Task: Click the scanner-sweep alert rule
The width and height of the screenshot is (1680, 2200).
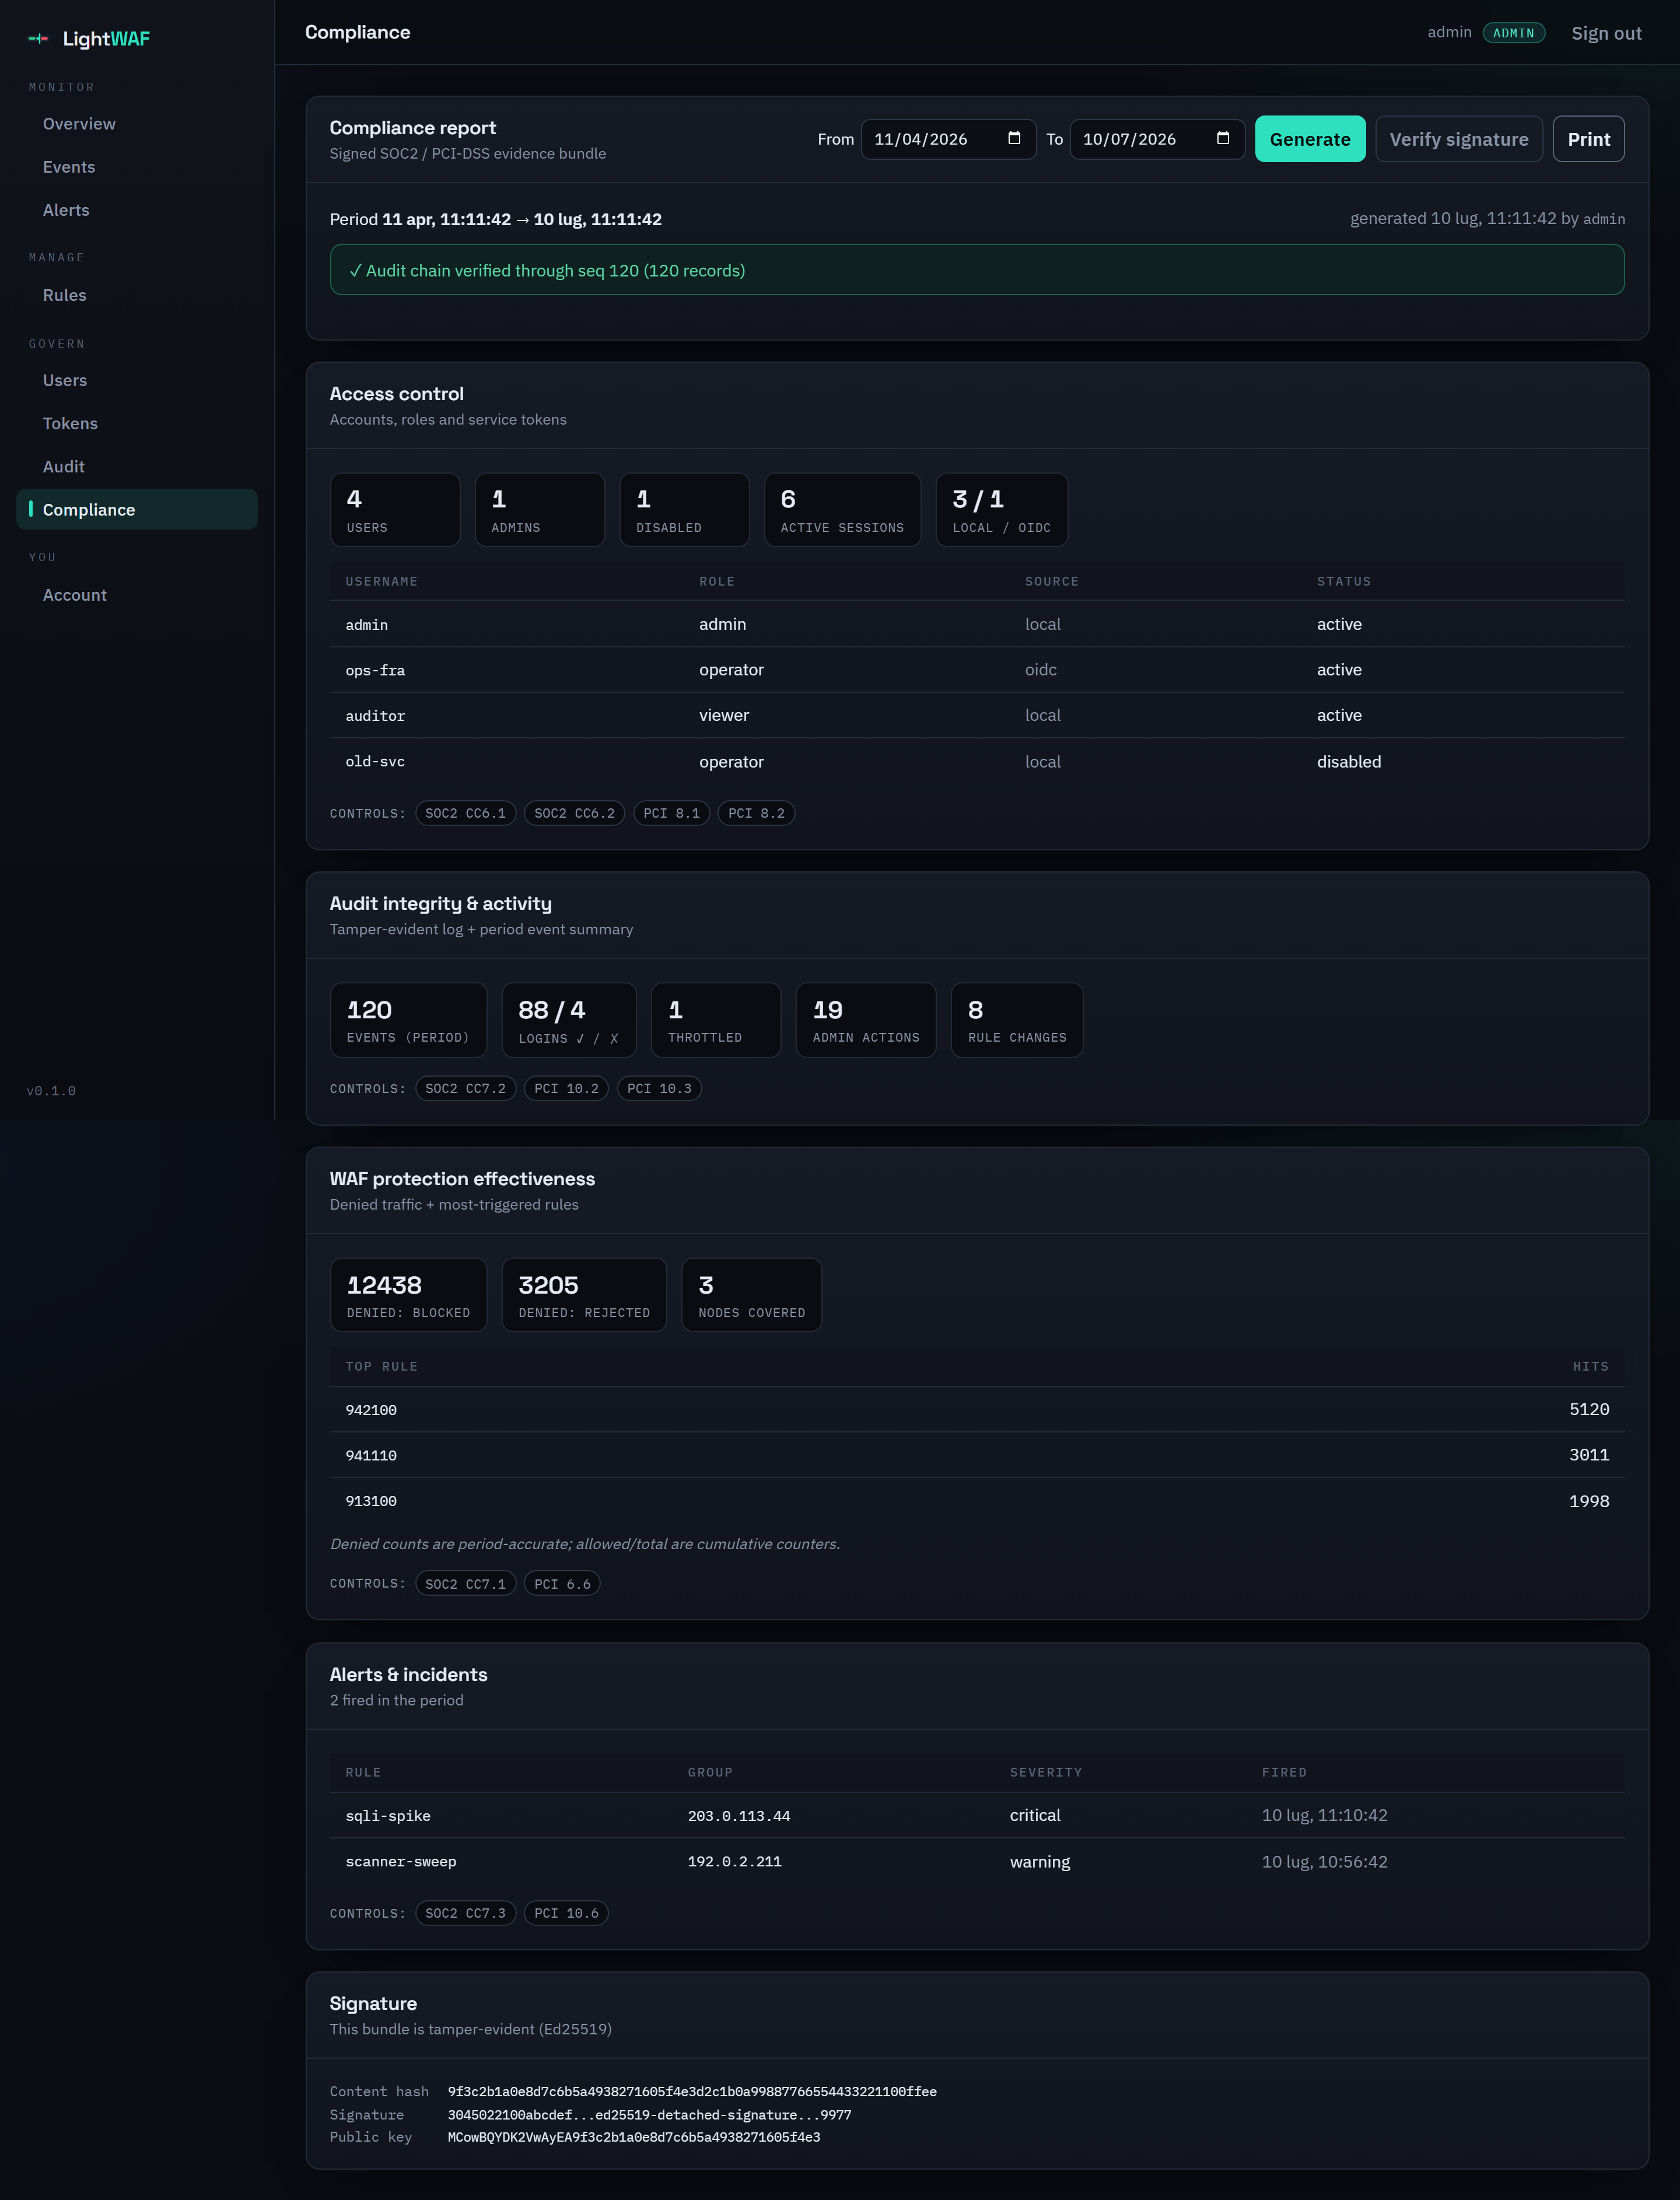Action: (400, 1862)
